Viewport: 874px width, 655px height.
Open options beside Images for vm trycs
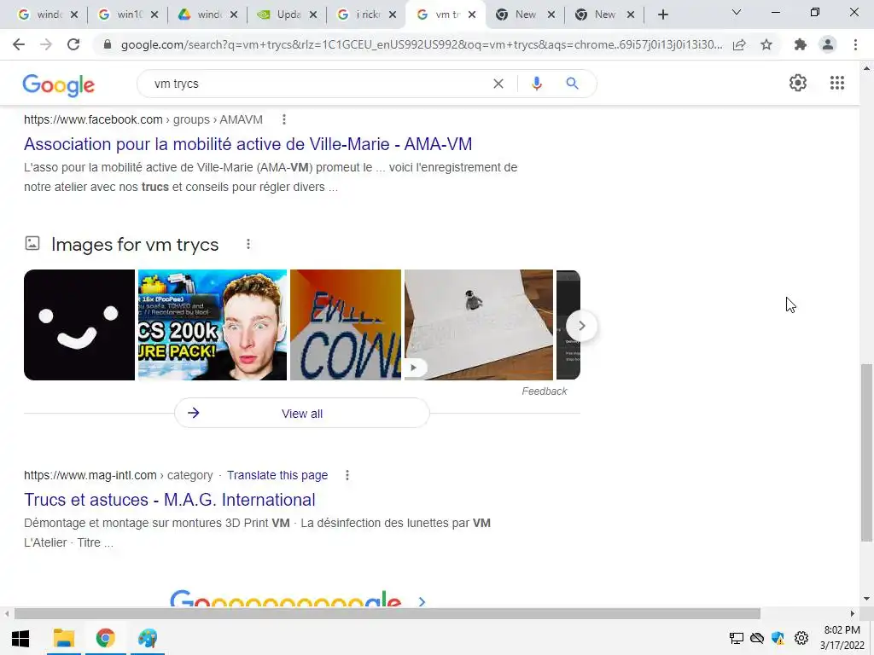click(248, 244)
